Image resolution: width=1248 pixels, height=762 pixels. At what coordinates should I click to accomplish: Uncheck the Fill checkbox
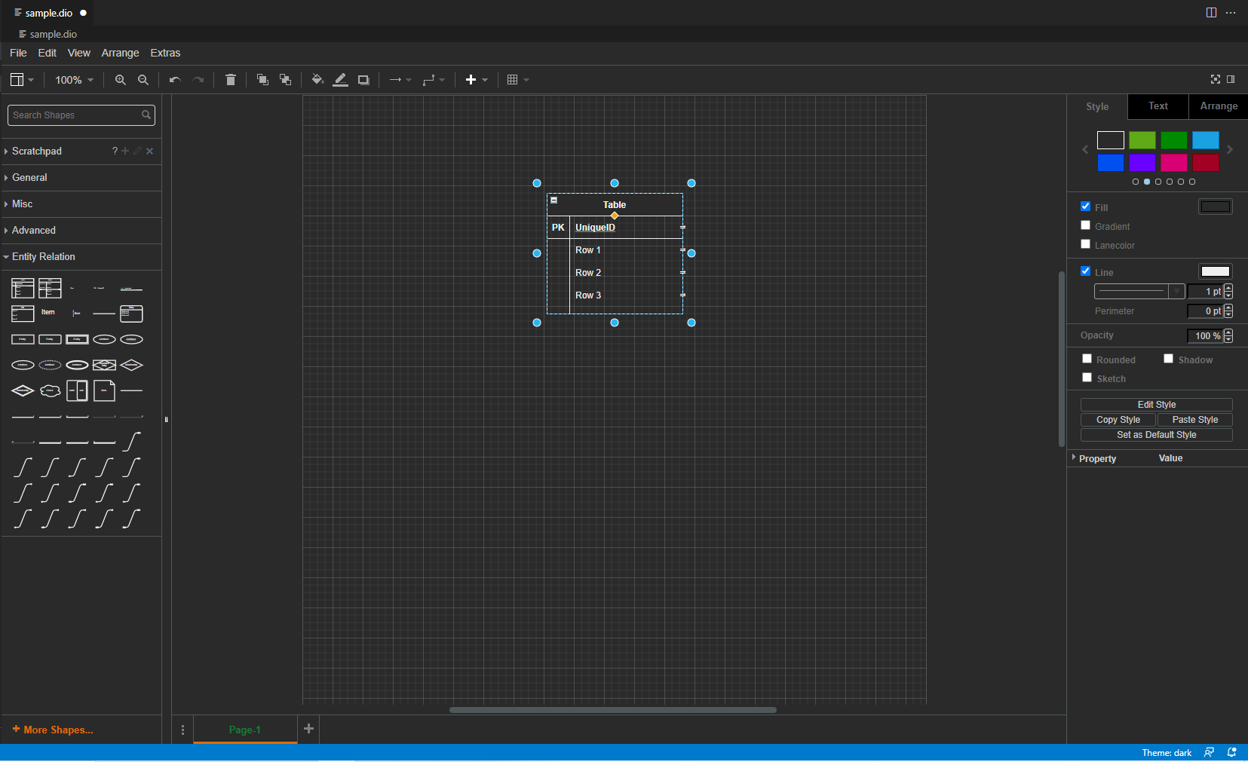tap(1085, 207)
